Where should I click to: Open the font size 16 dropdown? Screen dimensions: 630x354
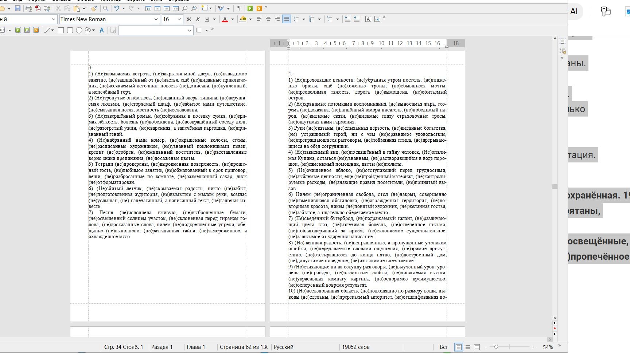(179, 19)
